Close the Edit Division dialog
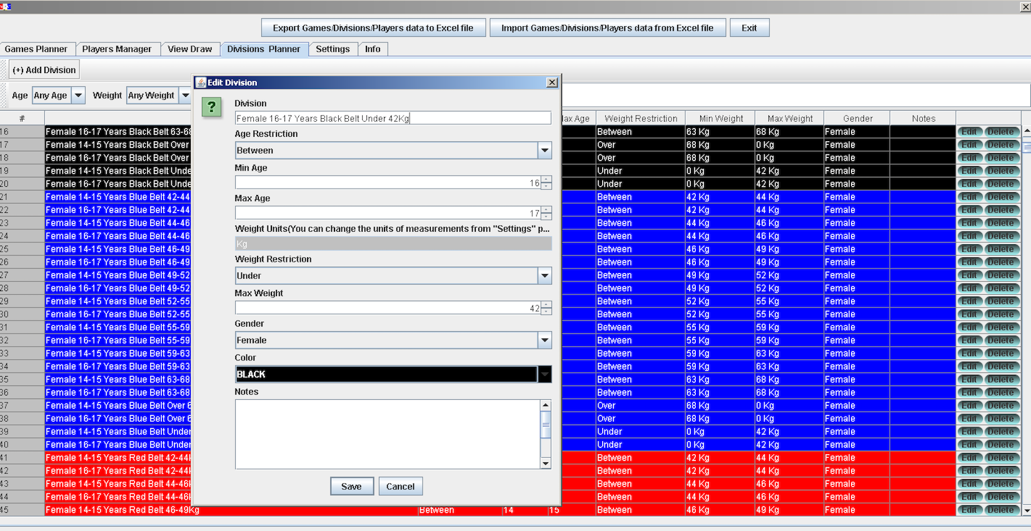The width and height of the screenshot is (1031, 531). (551, 82)
